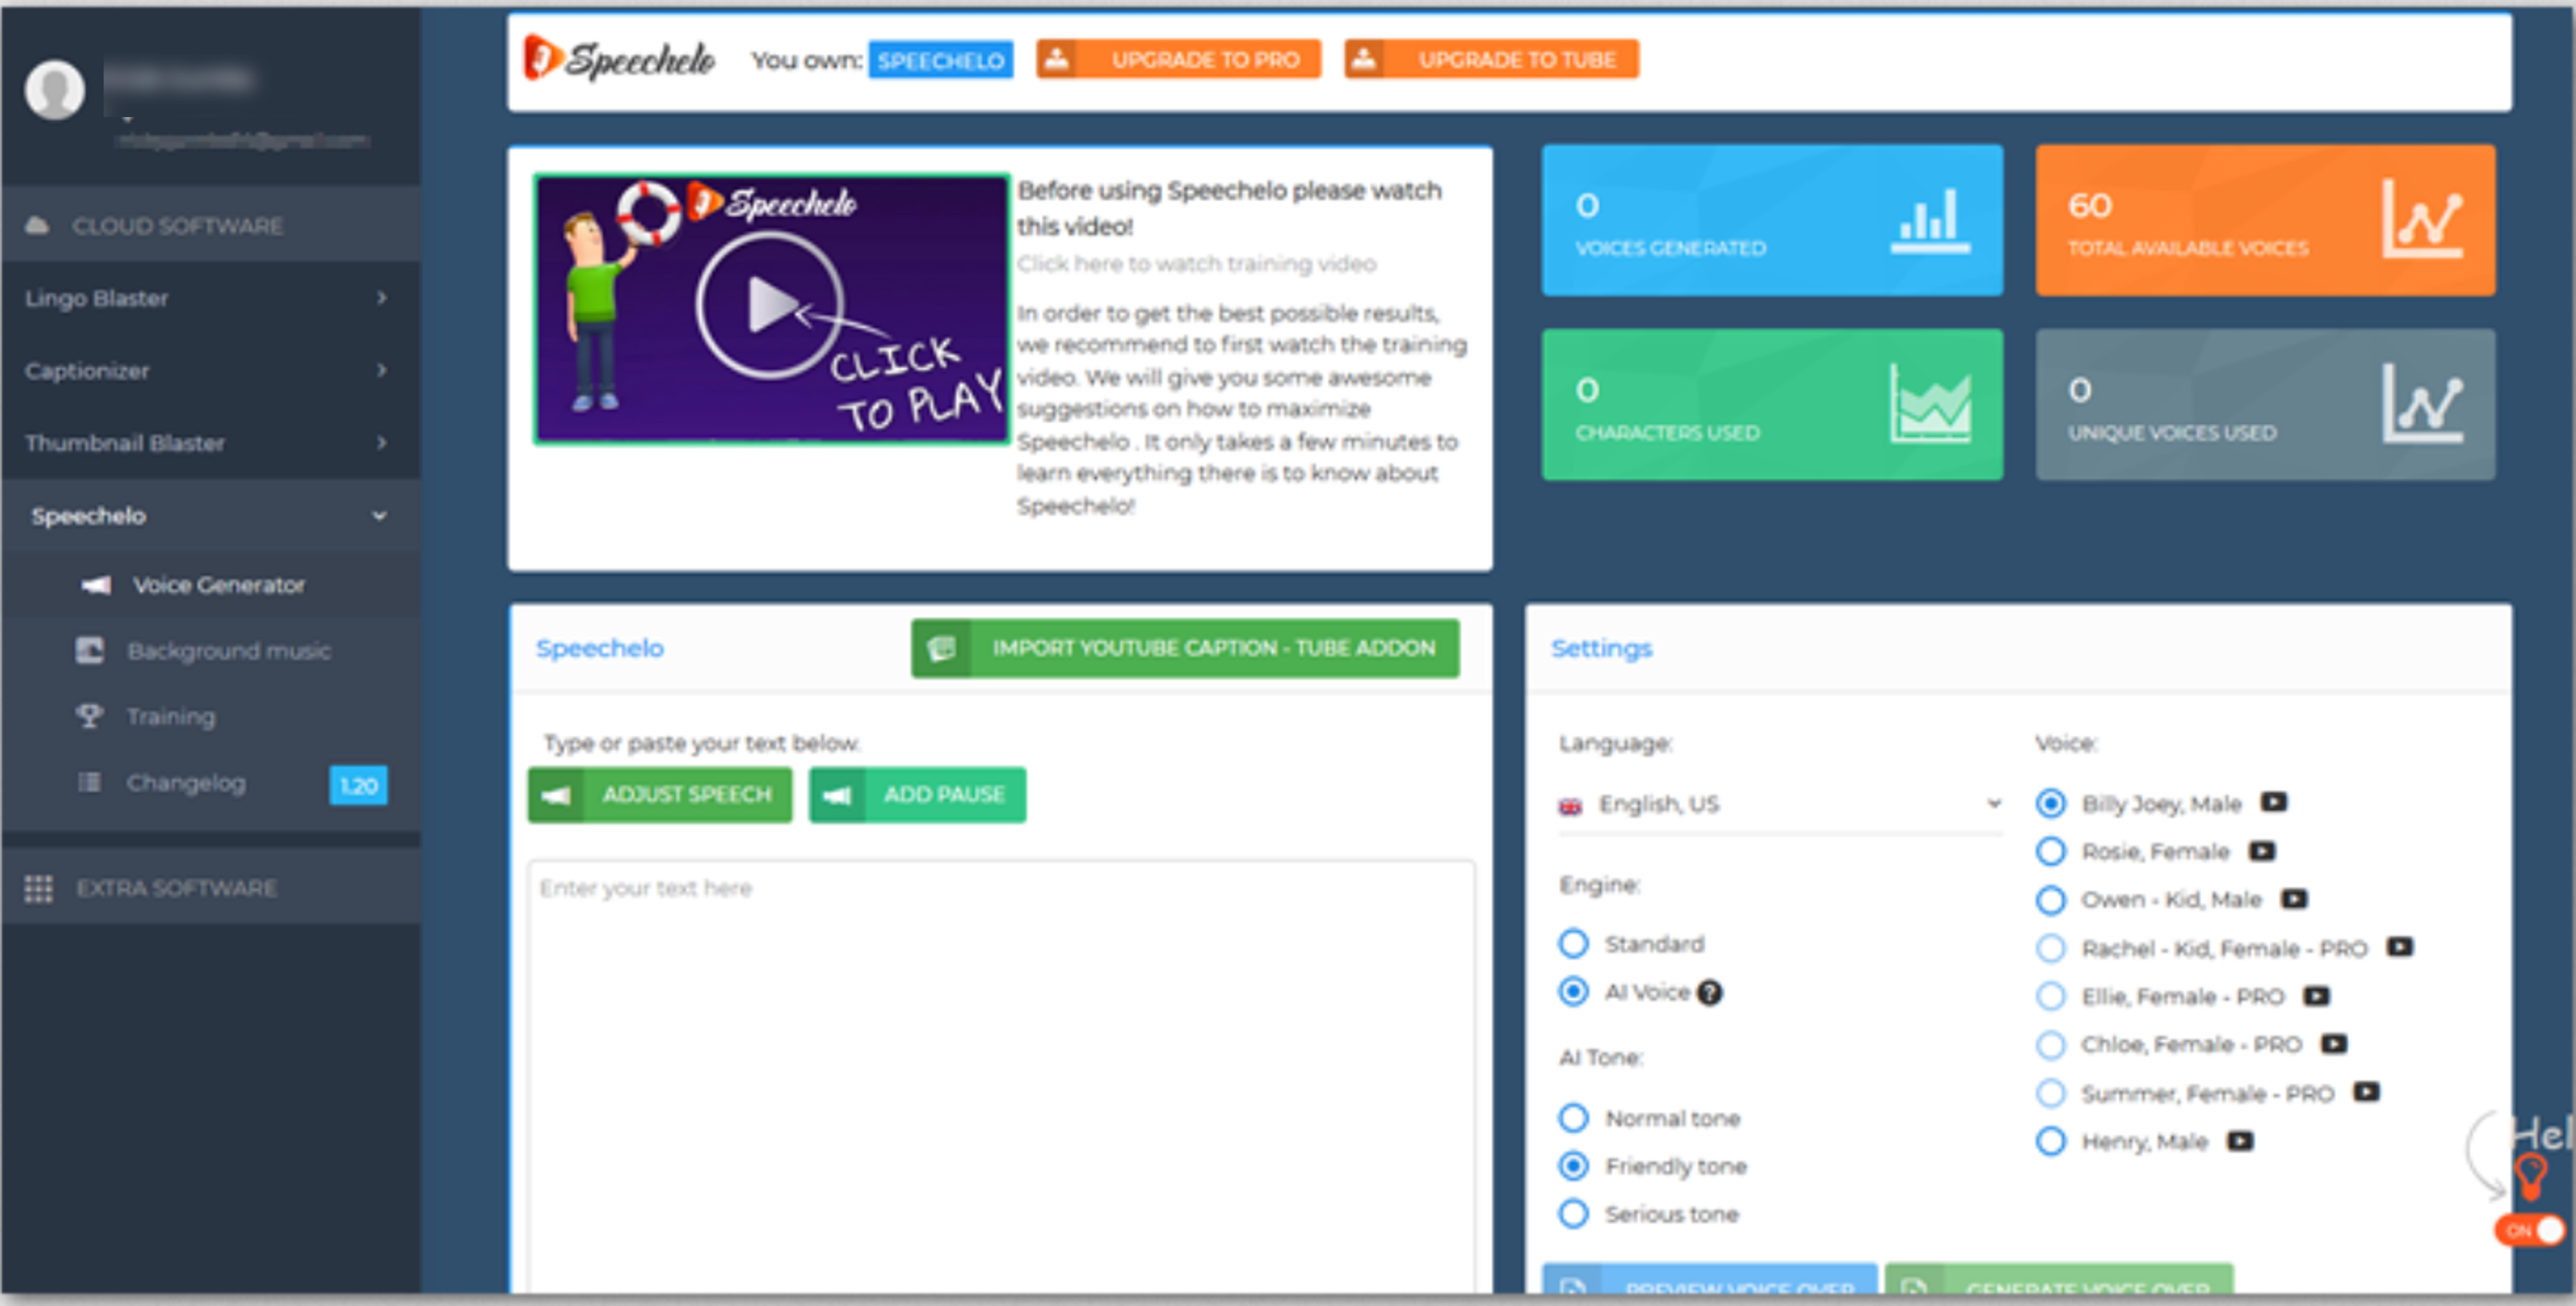Click here to watch training video link
The height and width of the screenshot is (1306, 2576).
(1197, 264)
